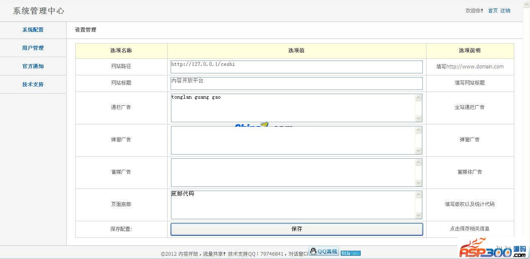Viewport: 530px width, 259px height.
Task: Click the 保存配置: row label
Action: pyautogui.click(x=121, y=229)
